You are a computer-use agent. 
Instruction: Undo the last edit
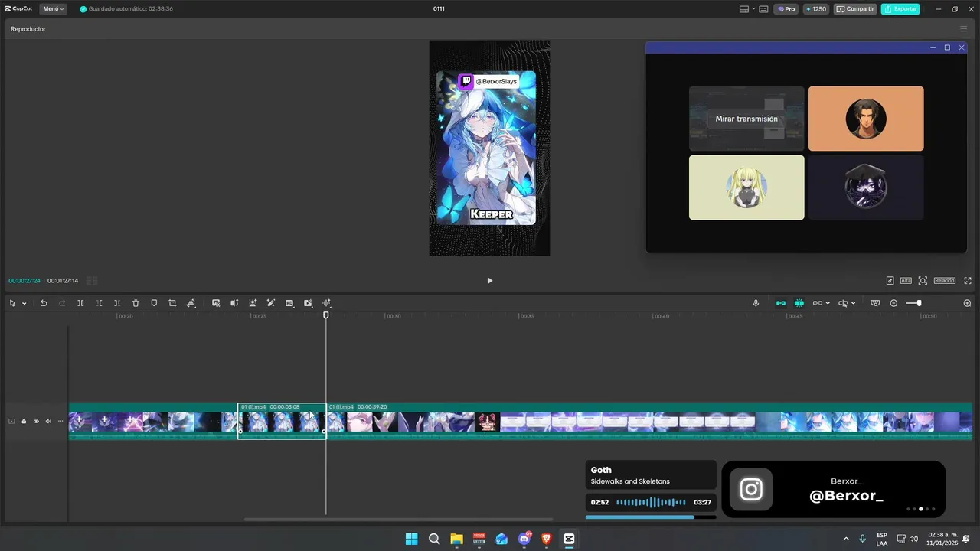tap(44, 303)
